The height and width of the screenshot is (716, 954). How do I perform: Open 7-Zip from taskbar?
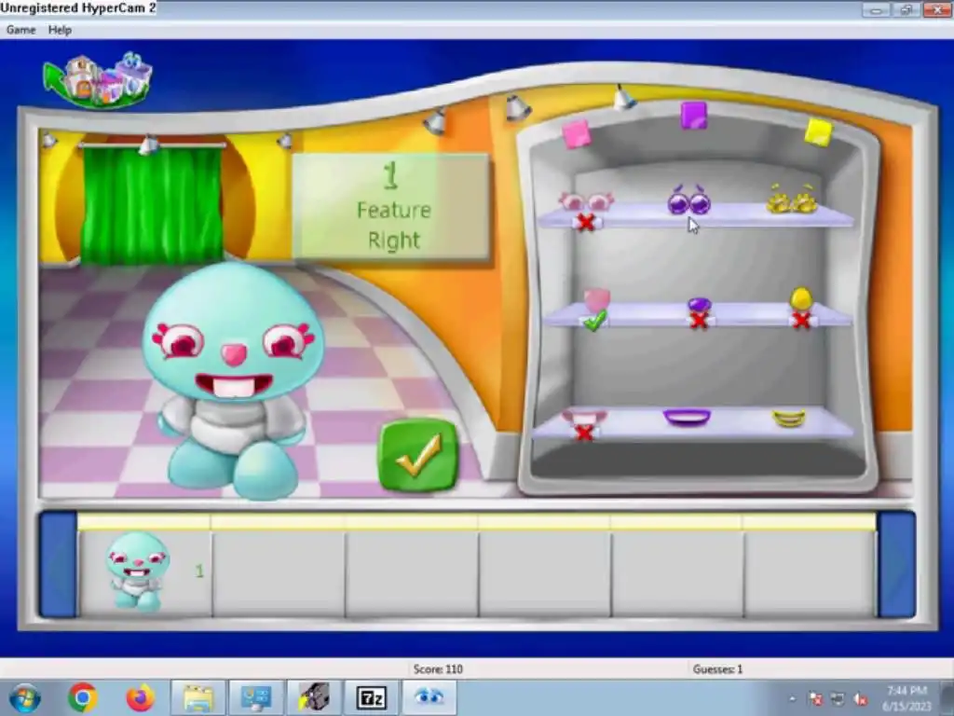[x=371, y=697]
